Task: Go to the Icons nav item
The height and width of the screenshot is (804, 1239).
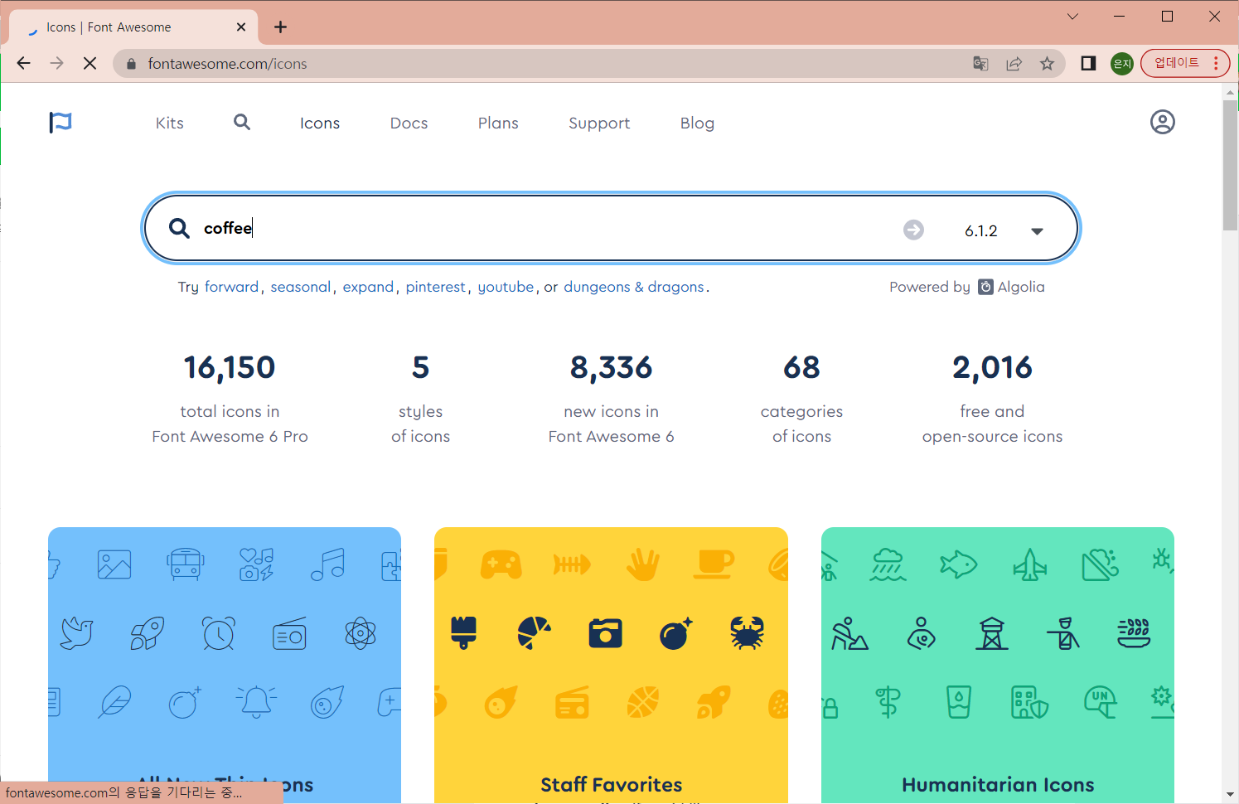Action: [320, 123]
